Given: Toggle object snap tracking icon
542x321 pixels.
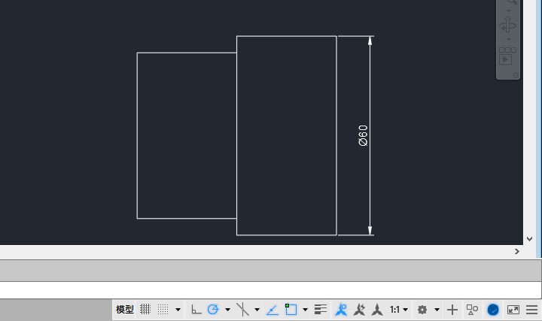Looking at the screenshot, I should (x=273, y=310).
